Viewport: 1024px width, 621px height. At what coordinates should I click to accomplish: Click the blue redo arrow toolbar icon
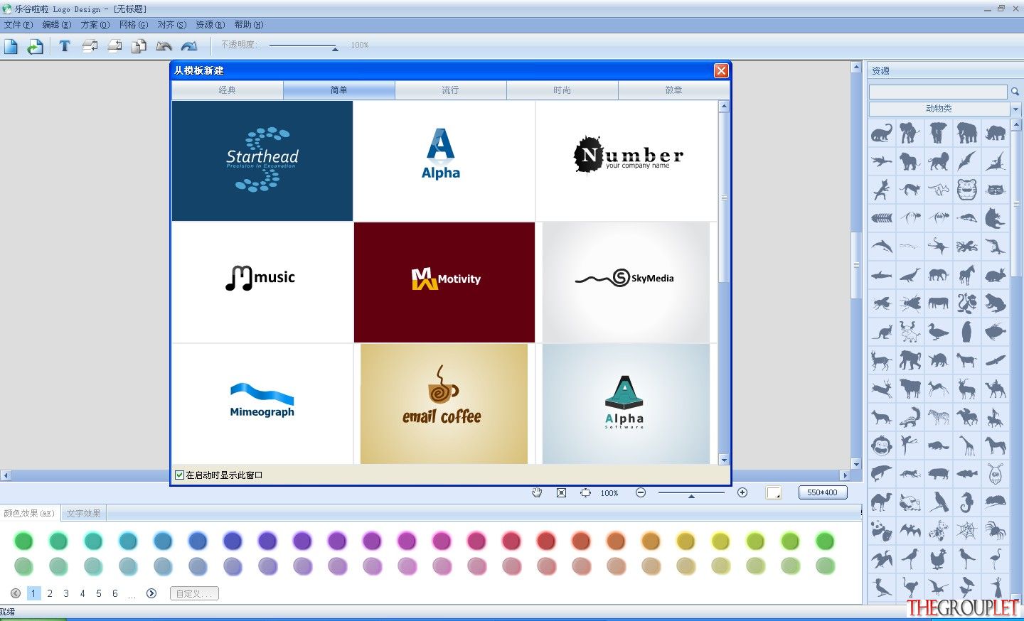[x=189, y=46]
